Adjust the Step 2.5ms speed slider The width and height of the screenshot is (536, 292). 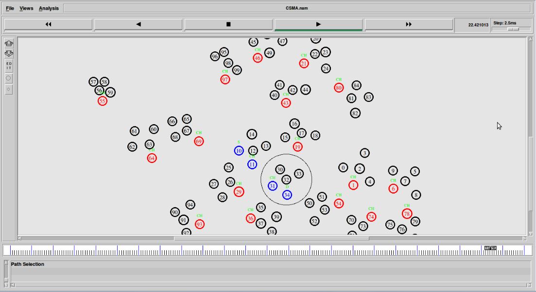coord(512,29)
